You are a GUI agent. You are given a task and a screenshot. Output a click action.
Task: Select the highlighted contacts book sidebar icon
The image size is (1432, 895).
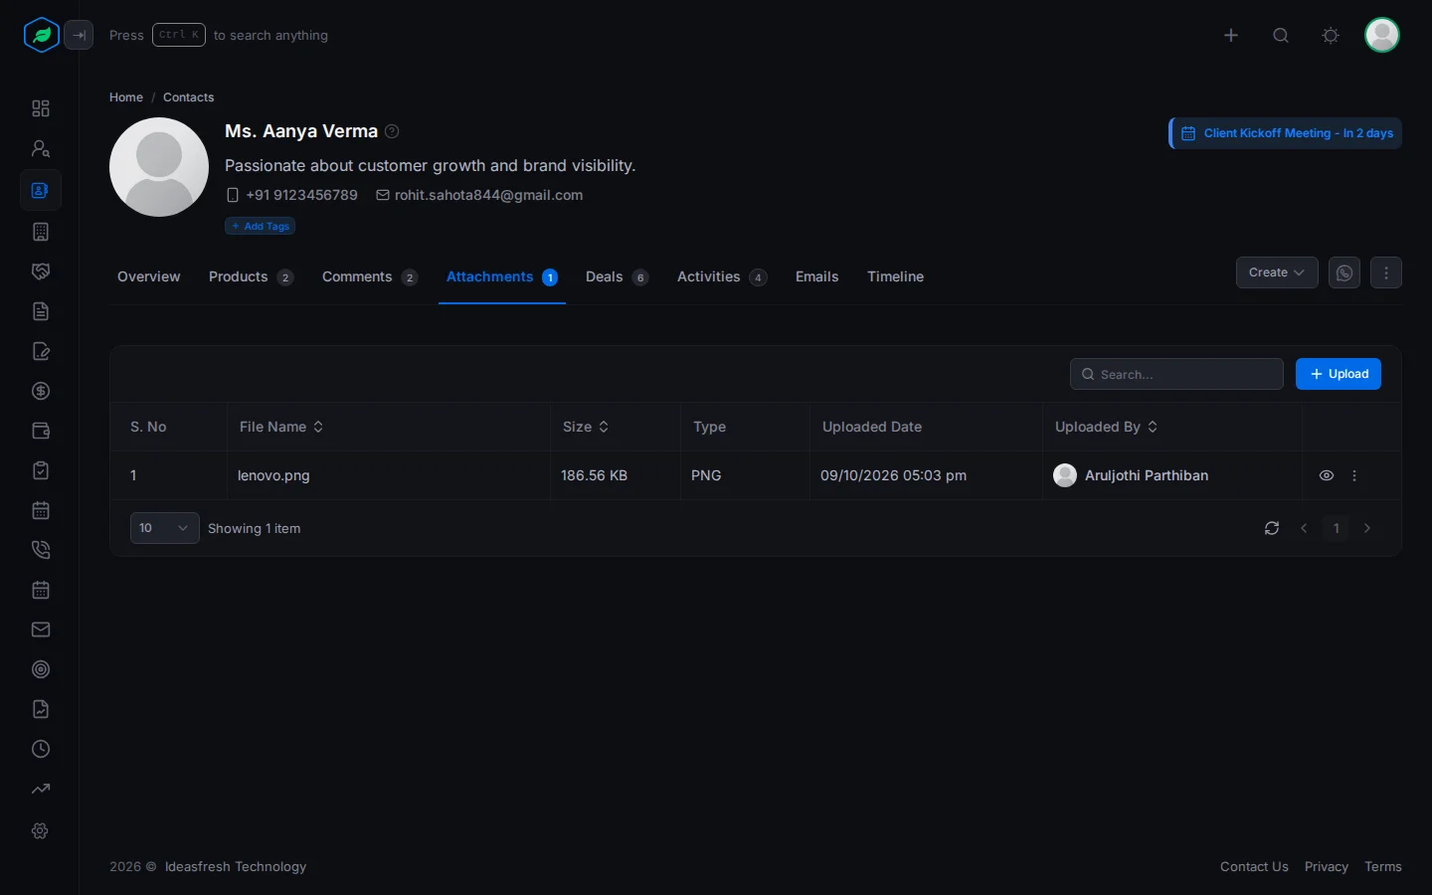click(x=41, y=190)
